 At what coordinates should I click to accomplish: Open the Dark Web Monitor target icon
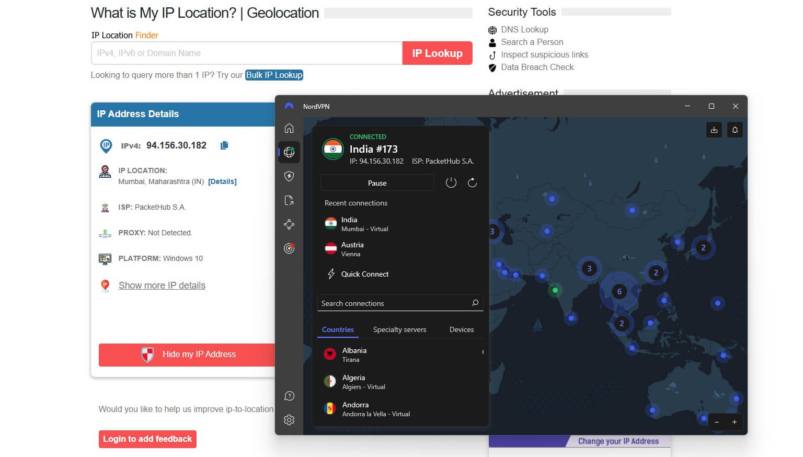[289, 248]
